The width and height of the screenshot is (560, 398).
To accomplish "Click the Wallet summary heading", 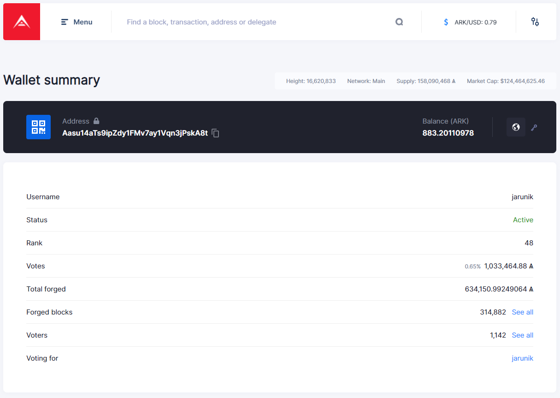I will coord(52,80).
